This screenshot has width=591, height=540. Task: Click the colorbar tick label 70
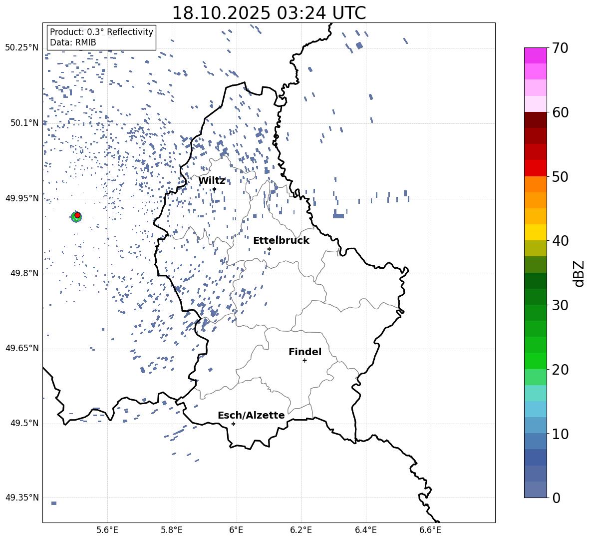point(560,48)
